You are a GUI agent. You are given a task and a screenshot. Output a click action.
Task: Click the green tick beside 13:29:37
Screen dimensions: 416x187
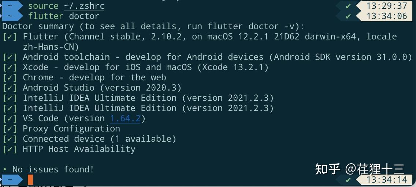pos(348,6)
